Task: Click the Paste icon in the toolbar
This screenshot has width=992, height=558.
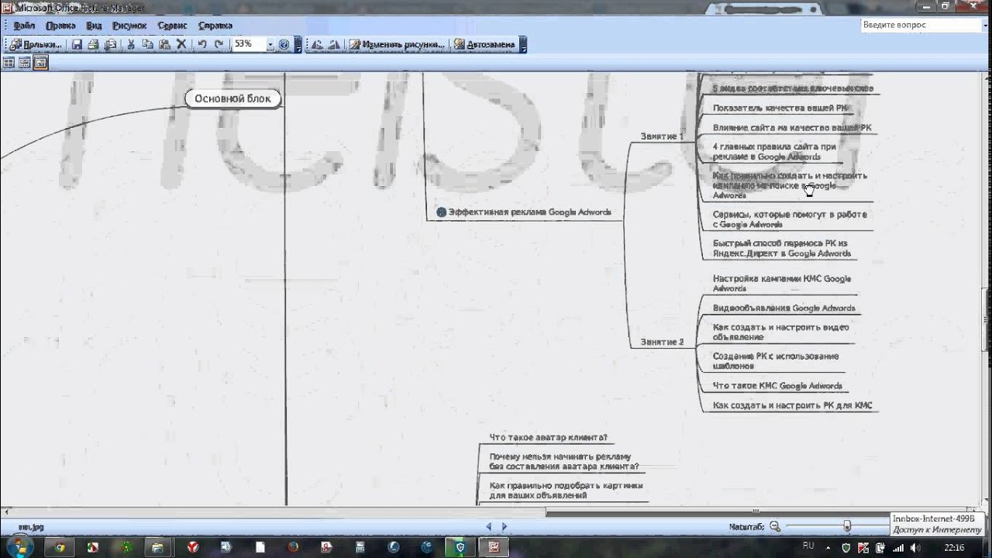Action: pyautogui.click(x=164, y=45)
